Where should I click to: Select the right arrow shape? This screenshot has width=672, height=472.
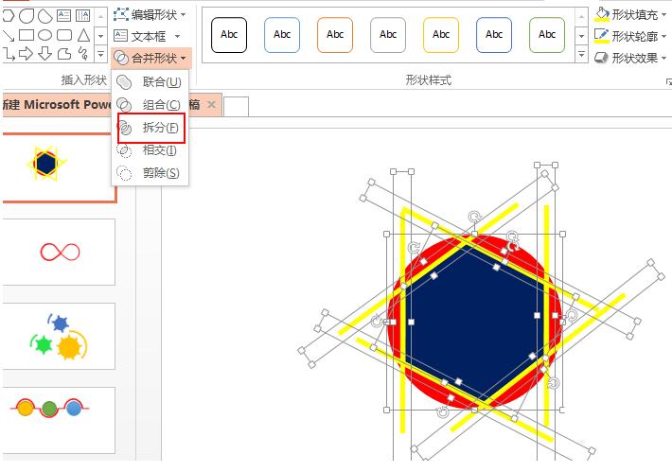pyautogui.click(x=27, y=54)
